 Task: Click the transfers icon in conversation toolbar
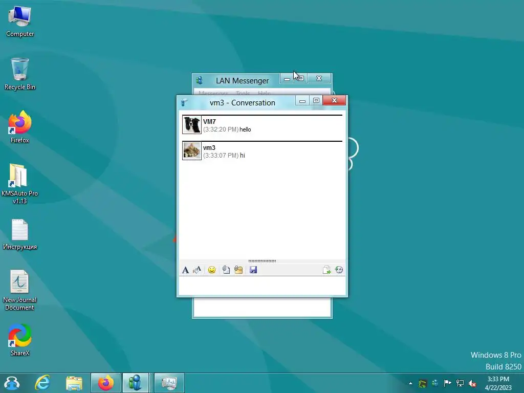click(x=326, y=270)
